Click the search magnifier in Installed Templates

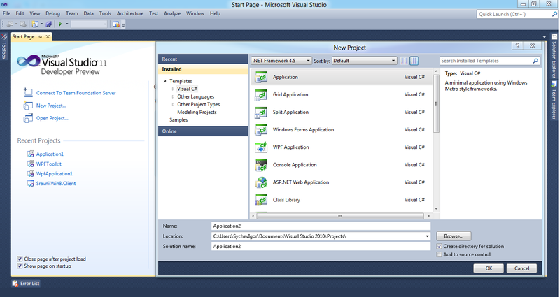pyautogui.click(x=535, y=61)
